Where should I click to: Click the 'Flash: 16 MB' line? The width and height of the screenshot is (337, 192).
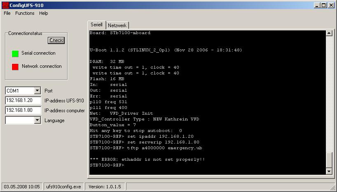(x=107, y=79)
